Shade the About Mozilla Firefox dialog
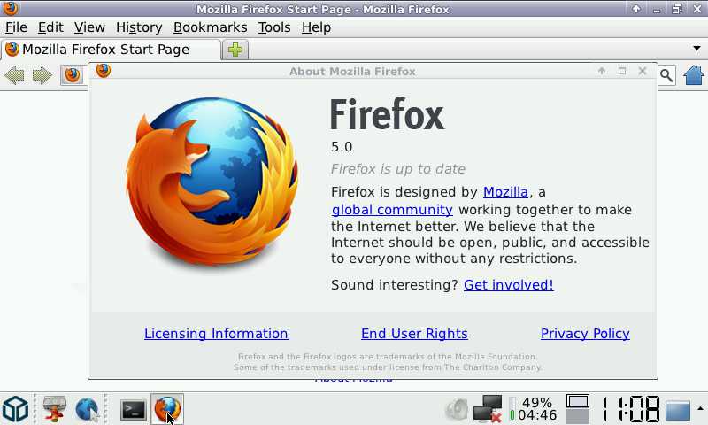 pyautogui.click(x=602, y=71)
